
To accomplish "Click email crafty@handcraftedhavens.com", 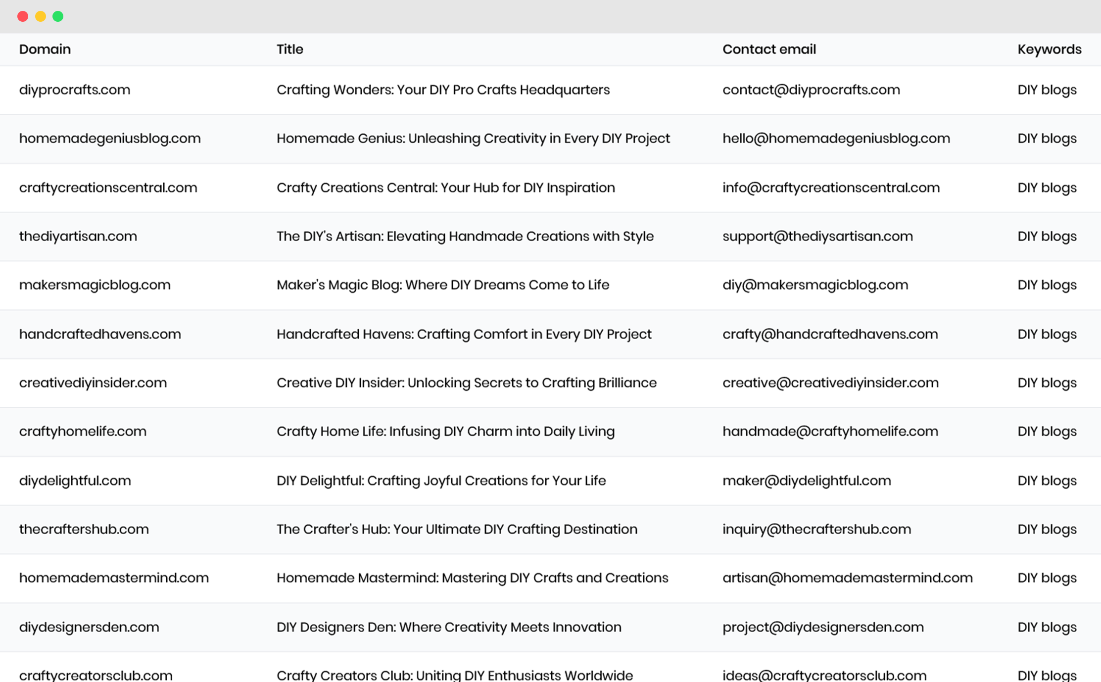I will [830, 334].
